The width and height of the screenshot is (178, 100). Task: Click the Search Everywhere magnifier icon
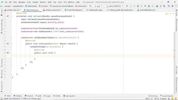pos(169,6)
